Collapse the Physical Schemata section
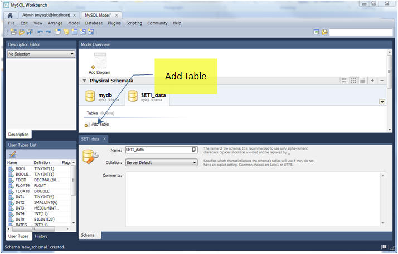The width and height of the screenshot is (398, 254). (x=84, y=81)
